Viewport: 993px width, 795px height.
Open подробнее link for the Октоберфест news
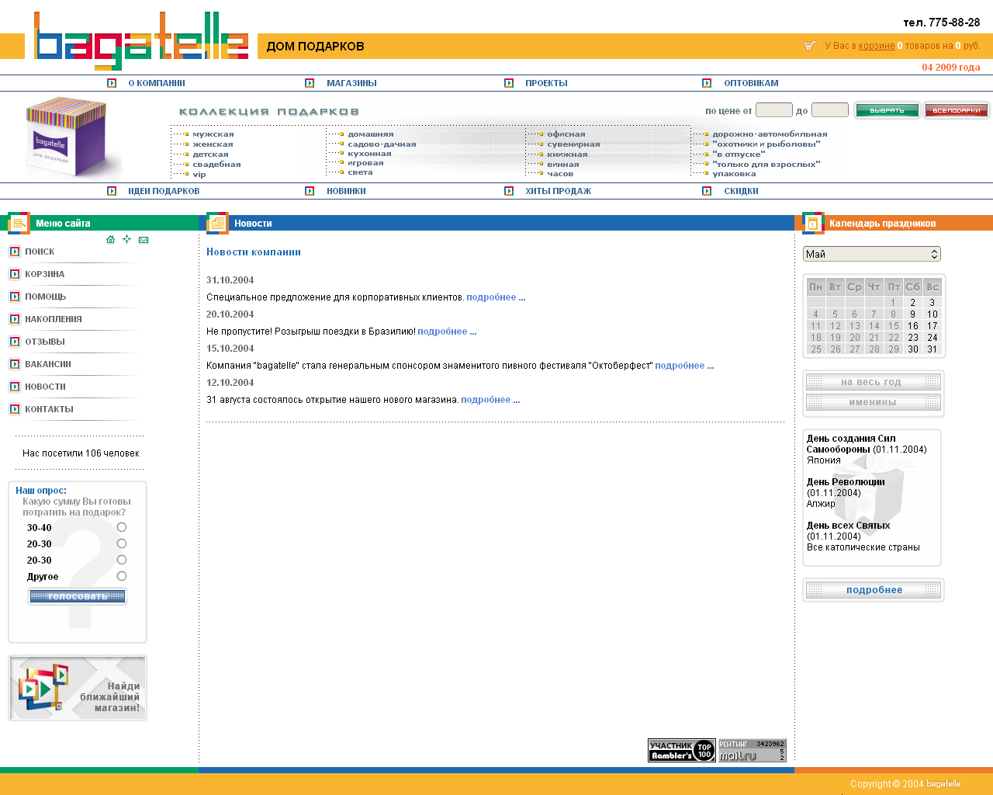(684, 366)
